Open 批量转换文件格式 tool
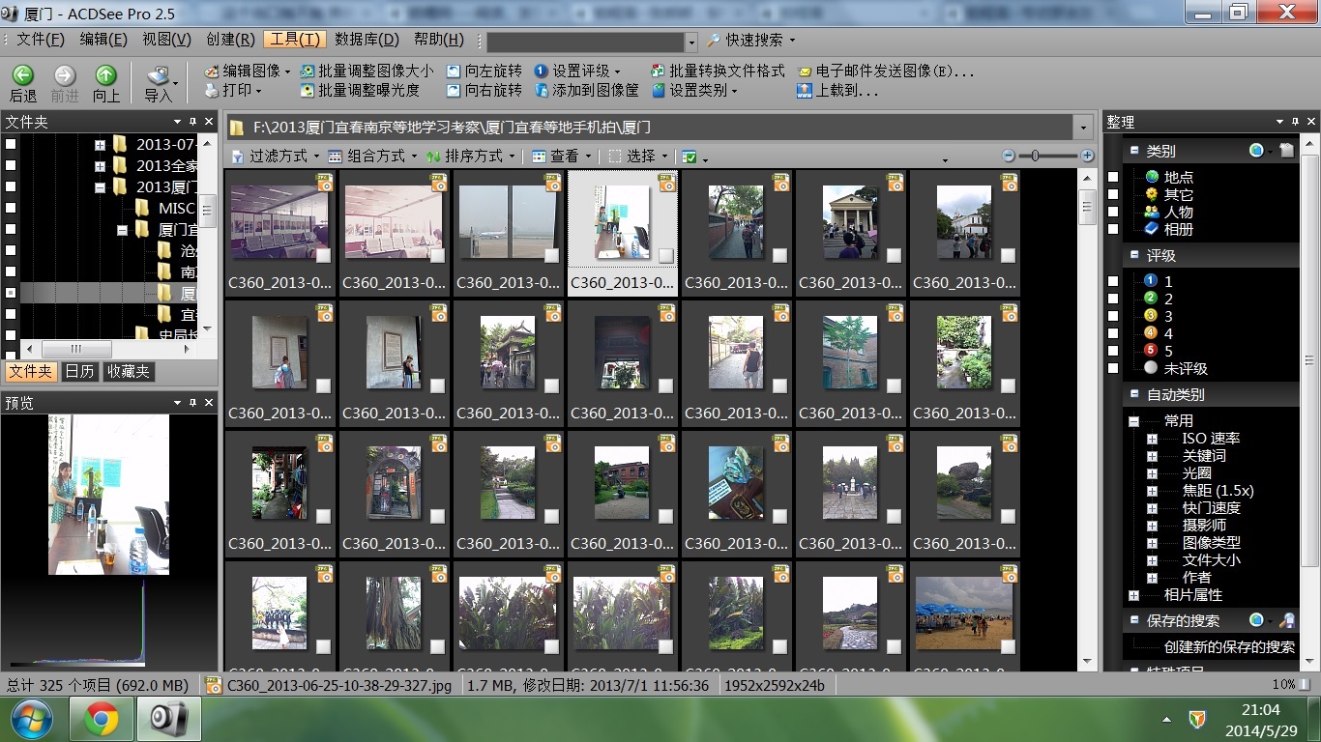 click(x=719, y=71)
